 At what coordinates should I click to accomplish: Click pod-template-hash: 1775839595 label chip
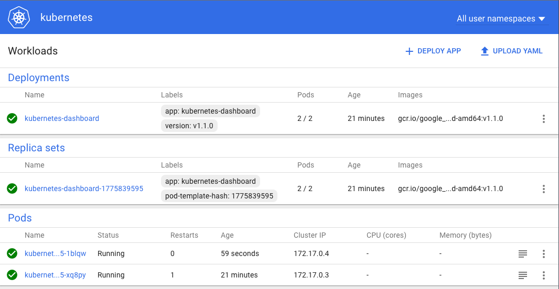pos(219,196)
